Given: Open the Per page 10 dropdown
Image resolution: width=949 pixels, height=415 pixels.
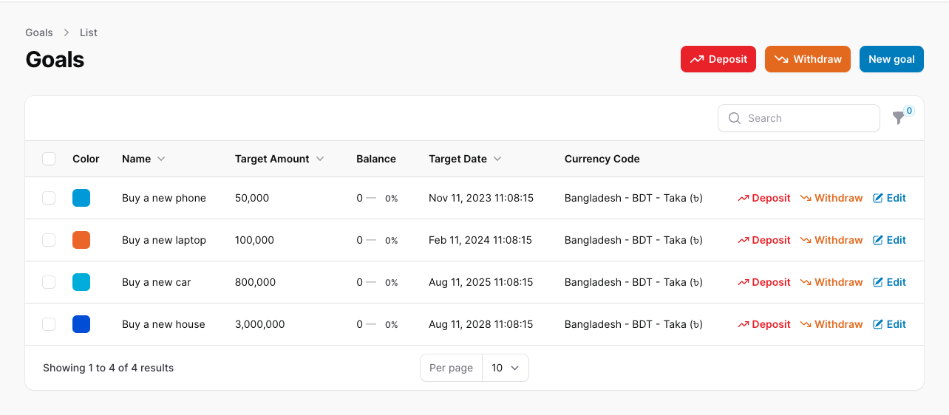Looking at the screenshot, I should coord(506,368).
